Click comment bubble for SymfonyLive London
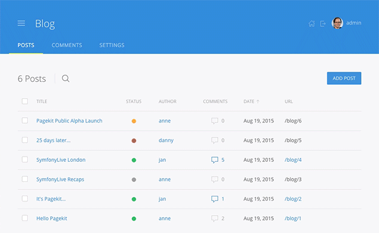Viewport: 379px width, 233px height. (215, 160)
